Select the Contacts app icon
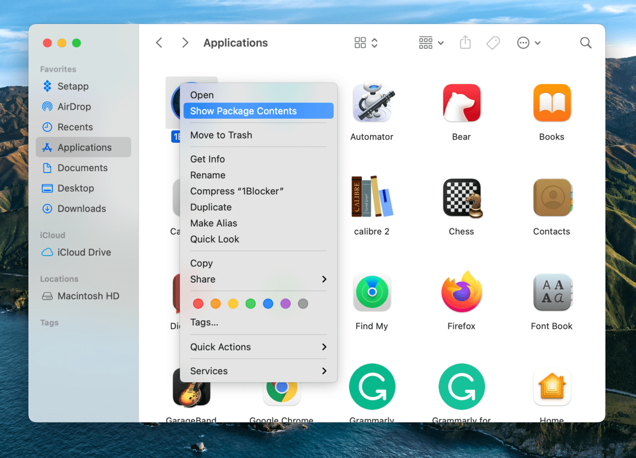 552,198
